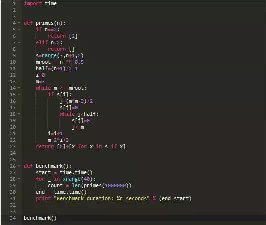Collapse the fold arrow at line 15
Image resolution: width=266 pixels, height=225 pixels.
click(19, 94)
